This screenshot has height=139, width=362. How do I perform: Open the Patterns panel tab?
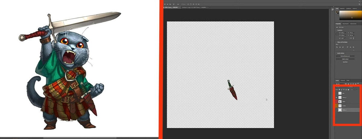[355, 8]
